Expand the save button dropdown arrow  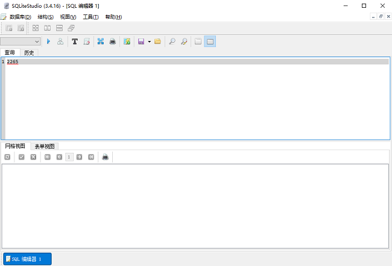coord(149,42)
